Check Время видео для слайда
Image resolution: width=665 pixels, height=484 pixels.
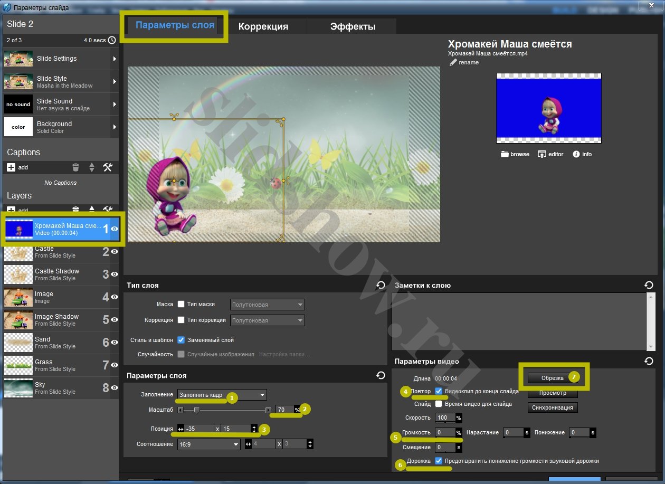[439, 404]
